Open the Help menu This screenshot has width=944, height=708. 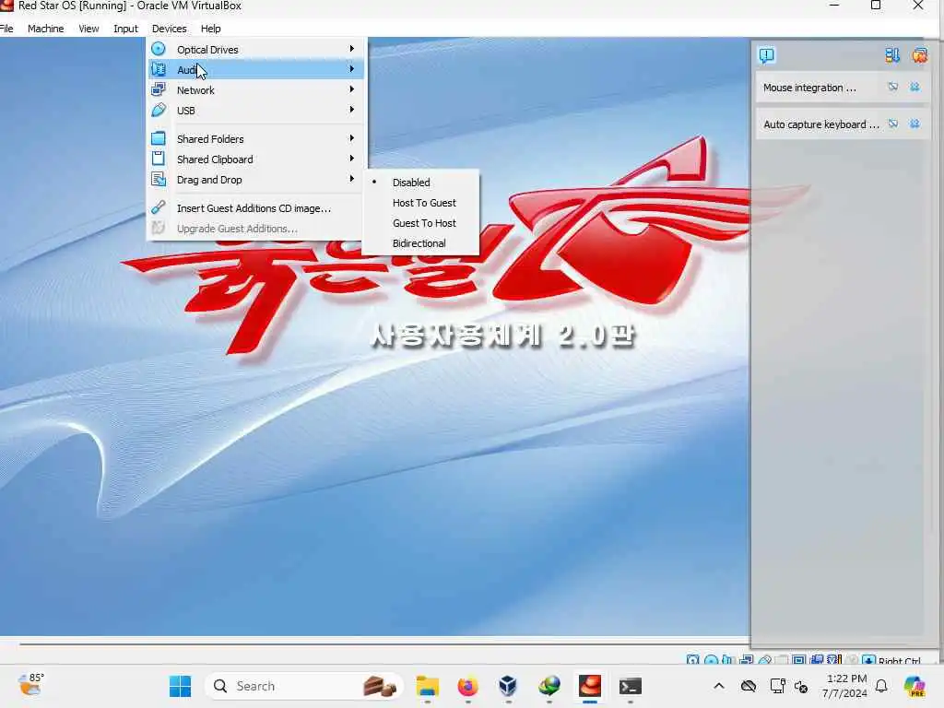211,29
